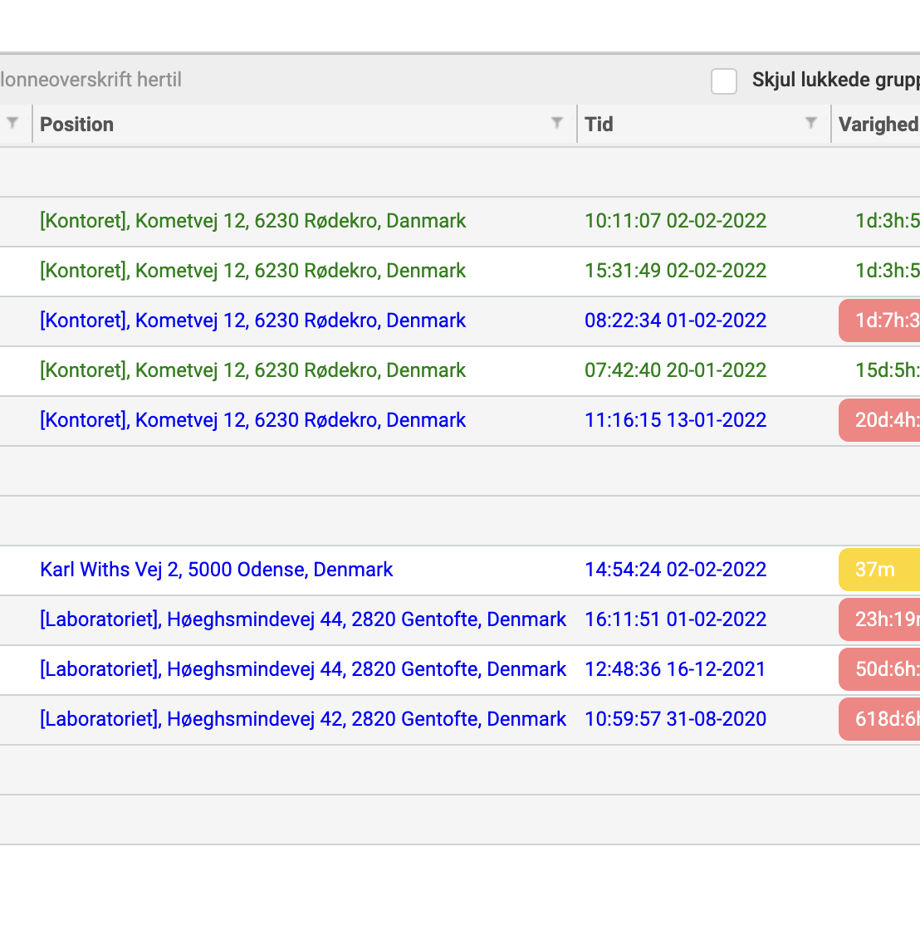
Task: Open Kontoret address dated 01-02-2022
Action: pyautogui.click(x=253, y=321)
